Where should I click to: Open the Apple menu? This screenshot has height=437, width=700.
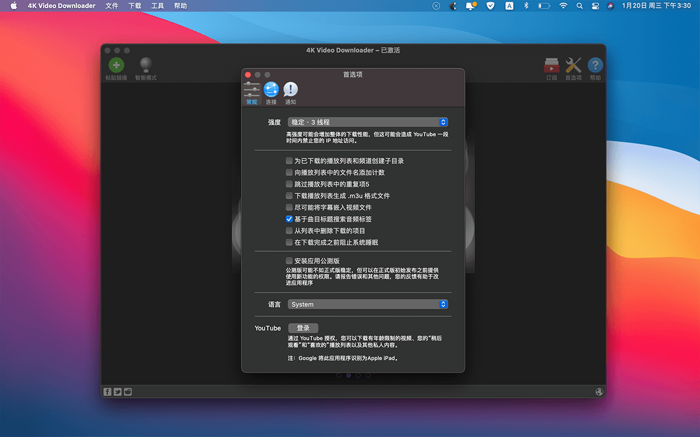point(14,6)
